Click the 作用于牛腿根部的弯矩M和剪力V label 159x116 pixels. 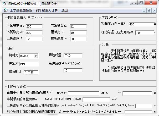click(29, 93)
